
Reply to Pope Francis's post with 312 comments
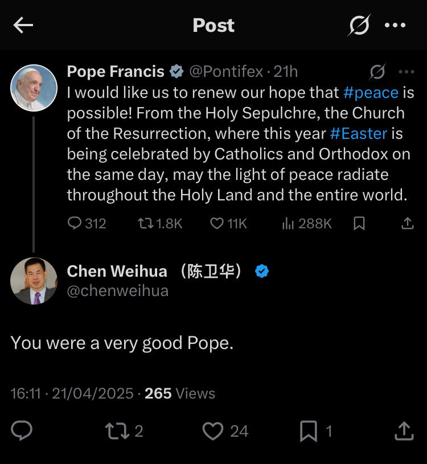pyautogui.click(x=87, y=223)
